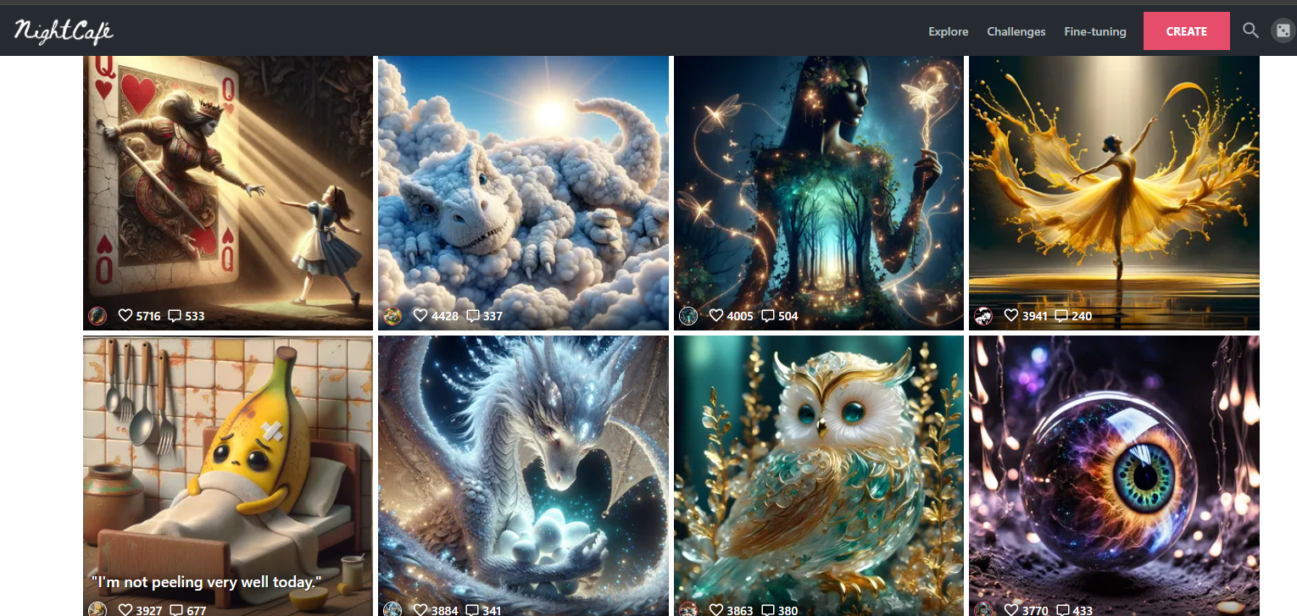
Task: Click the 4428 likes count
Action: click(444, 315)
